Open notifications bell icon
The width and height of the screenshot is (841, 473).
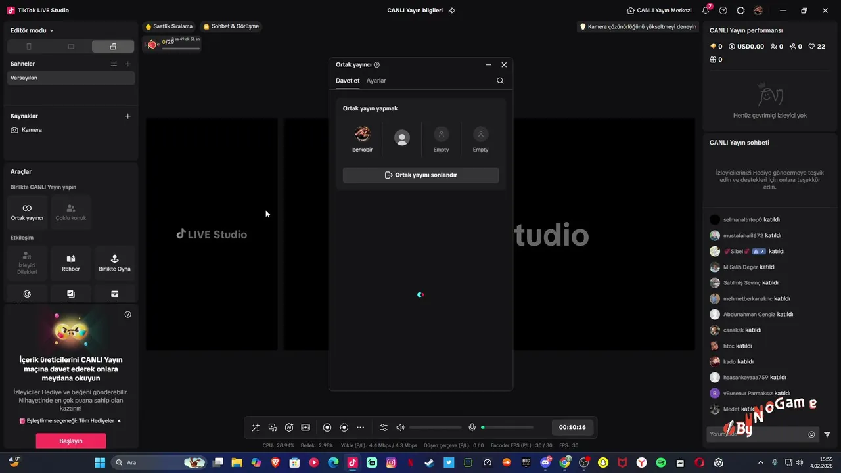706,11
